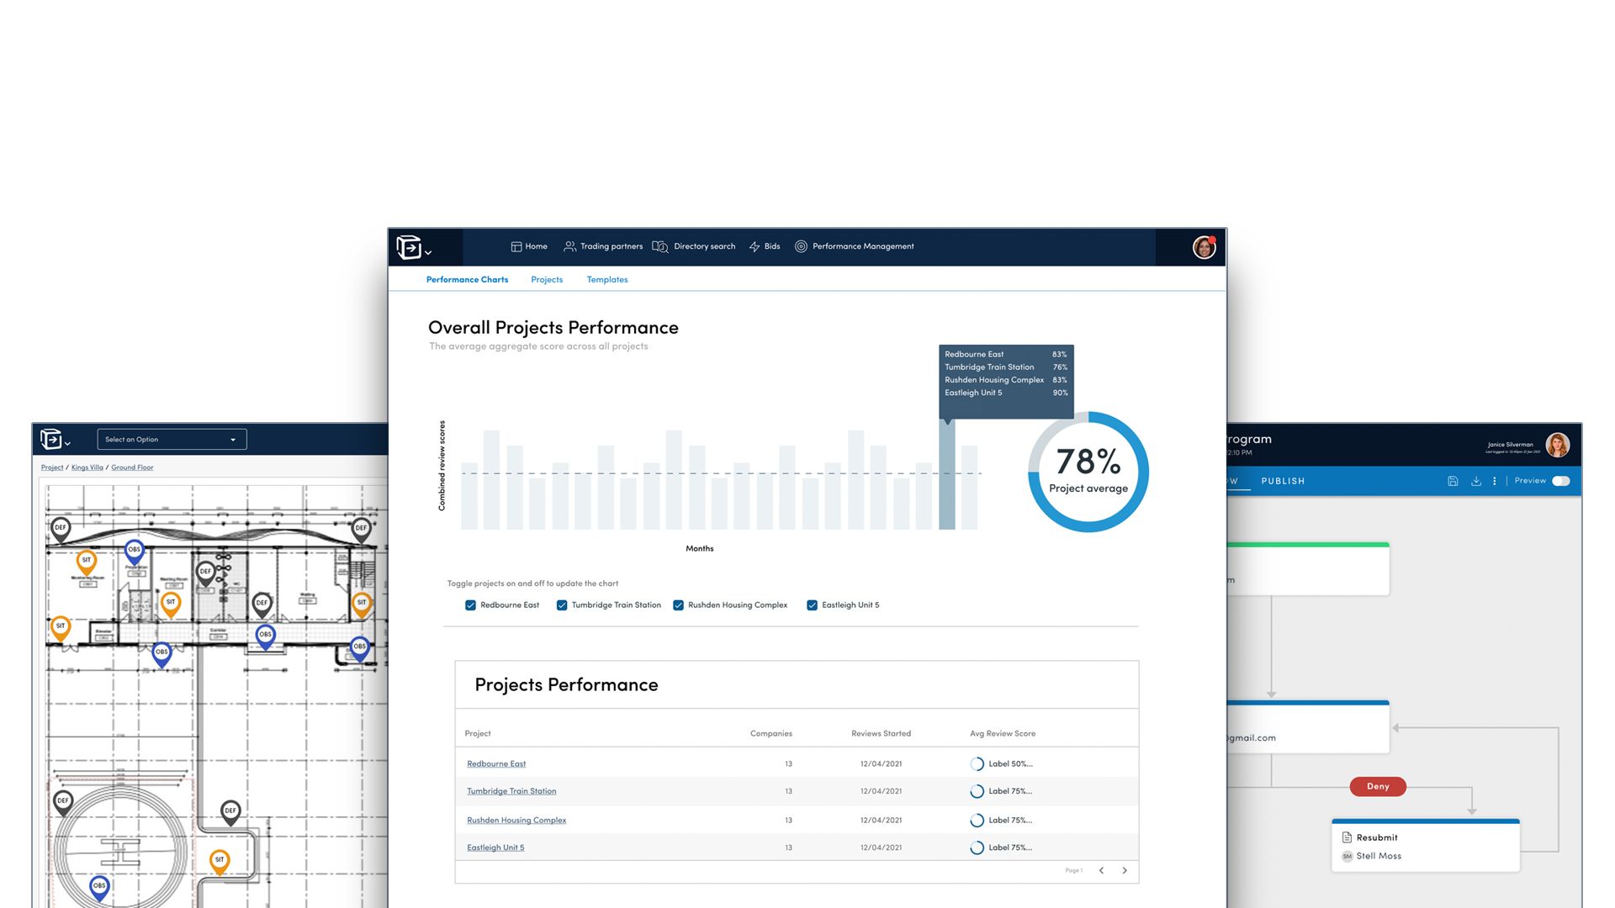Switch to the Performance Charts tab

[467, 280]
